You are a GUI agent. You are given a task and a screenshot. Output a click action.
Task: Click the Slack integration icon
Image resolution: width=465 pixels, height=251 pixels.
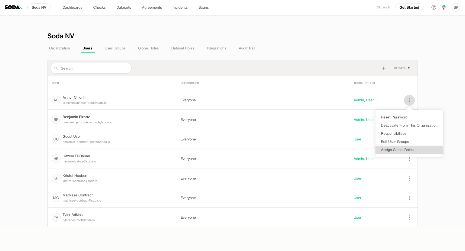pyautogui.click(x=444, y=7)
